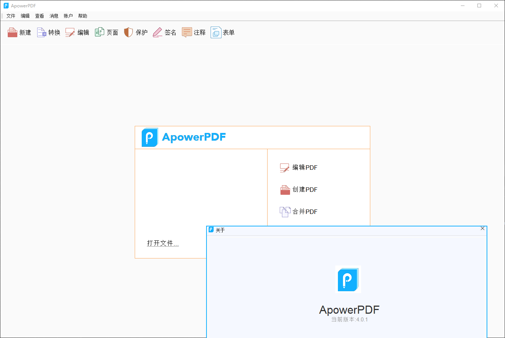
Task: Close the ApowerPDF main window
Action: pos(496,6)
